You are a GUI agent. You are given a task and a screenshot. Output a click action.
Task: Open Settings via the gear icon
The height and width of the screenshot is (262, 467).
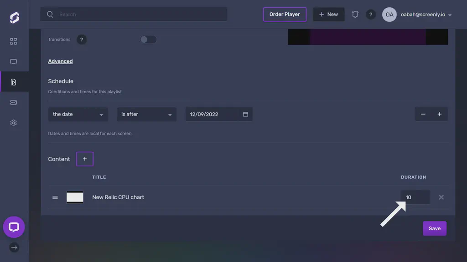pyautogui.click(x=13, y=122)
